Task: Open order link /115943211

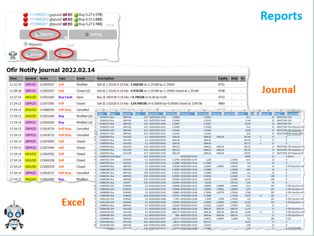Action: 39,24
